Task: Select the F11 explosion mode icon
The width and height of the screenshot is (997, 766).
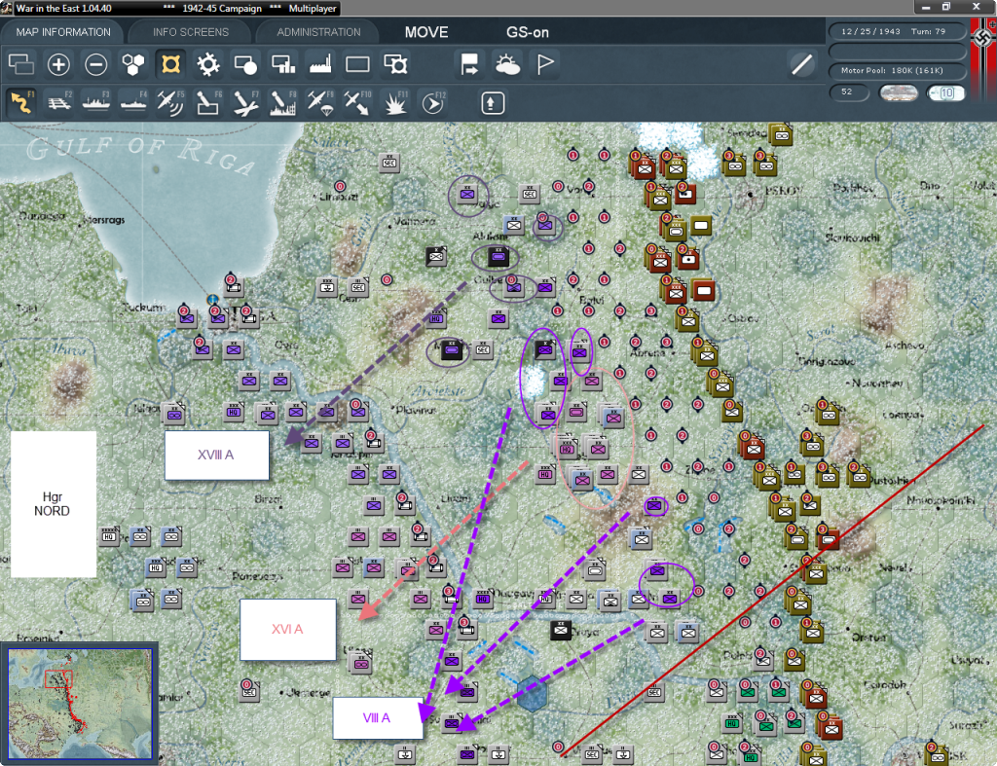Action: tap(395, 102)
